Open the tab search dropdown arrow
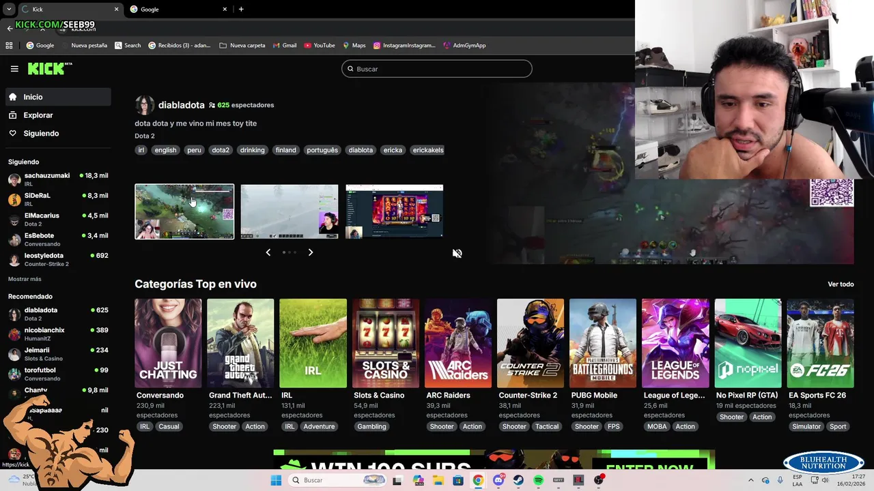 tap(9, 9)
